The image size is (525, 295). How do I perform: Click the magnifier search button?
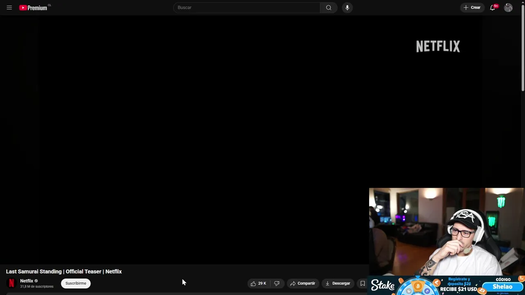(x=329, y=7)
